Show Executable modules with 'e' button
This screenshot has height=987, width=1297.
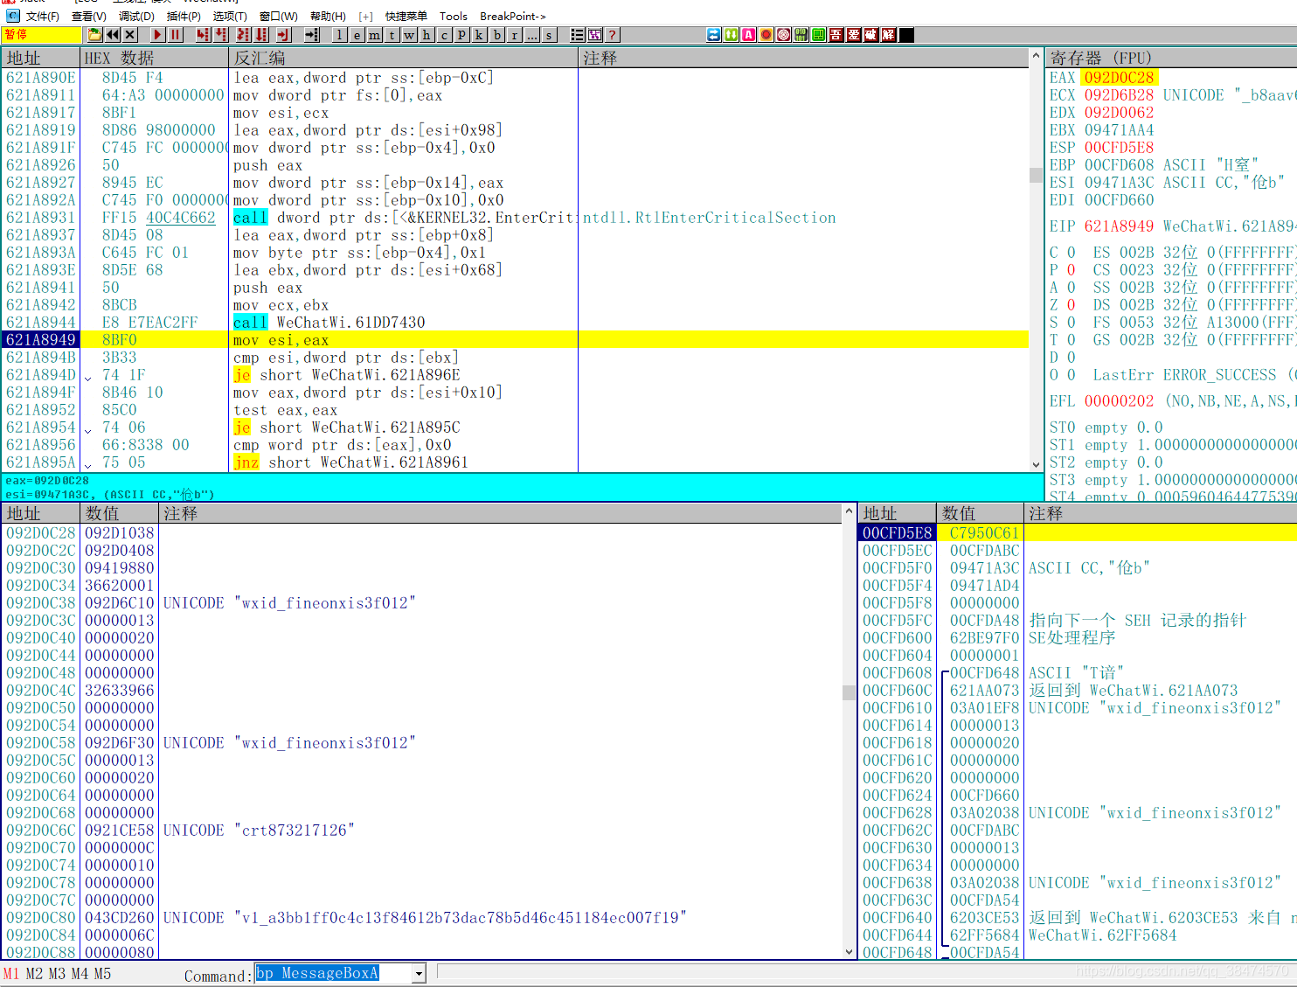(357, 35)
